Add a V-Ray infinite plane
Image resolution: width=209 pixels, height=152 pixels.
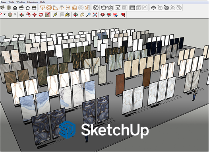click(x=154, y=8)
